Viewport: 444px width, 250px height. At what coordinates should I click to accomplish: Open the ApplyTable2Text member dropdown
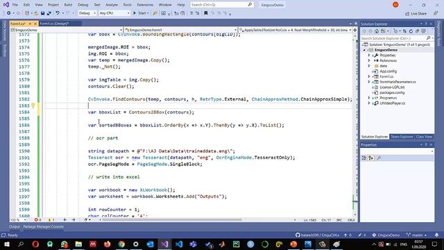[296, 30]
